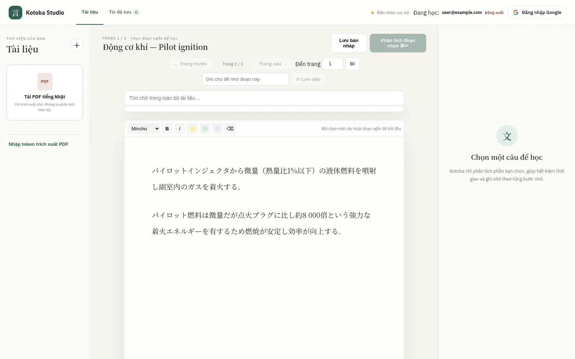Image resolution: width=575 pixels, height=359 pixels.
Task: Click Chọn một câu để học heading
Action: pyautogui.click(x=507, y=157)
